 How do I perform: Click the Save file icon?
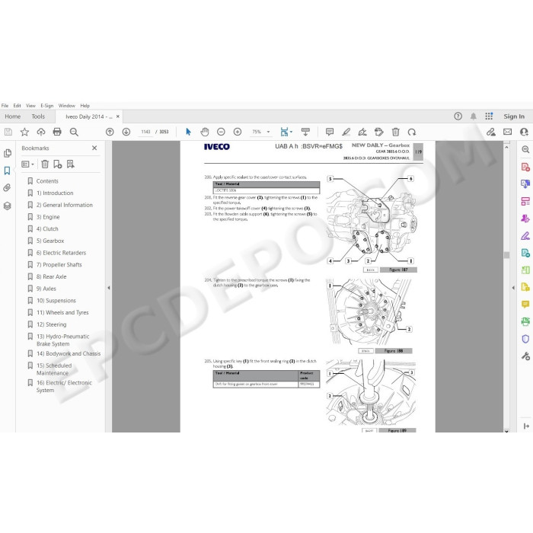point(8,132)
